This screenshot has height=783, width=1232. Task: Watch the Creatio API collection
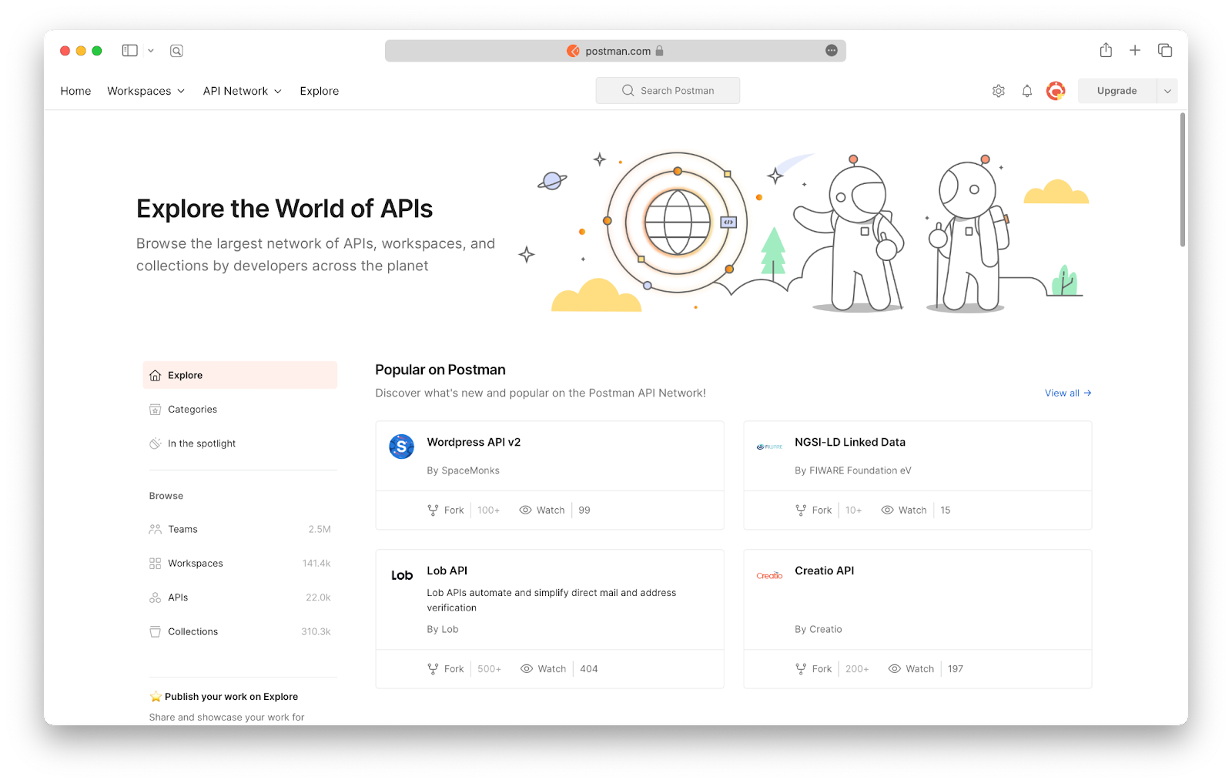point(912,668)
